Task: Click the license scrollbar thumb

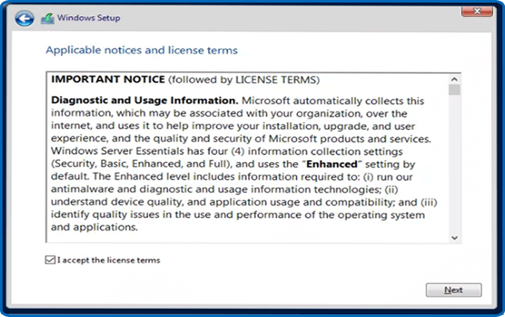Action: tap(454, 90)
